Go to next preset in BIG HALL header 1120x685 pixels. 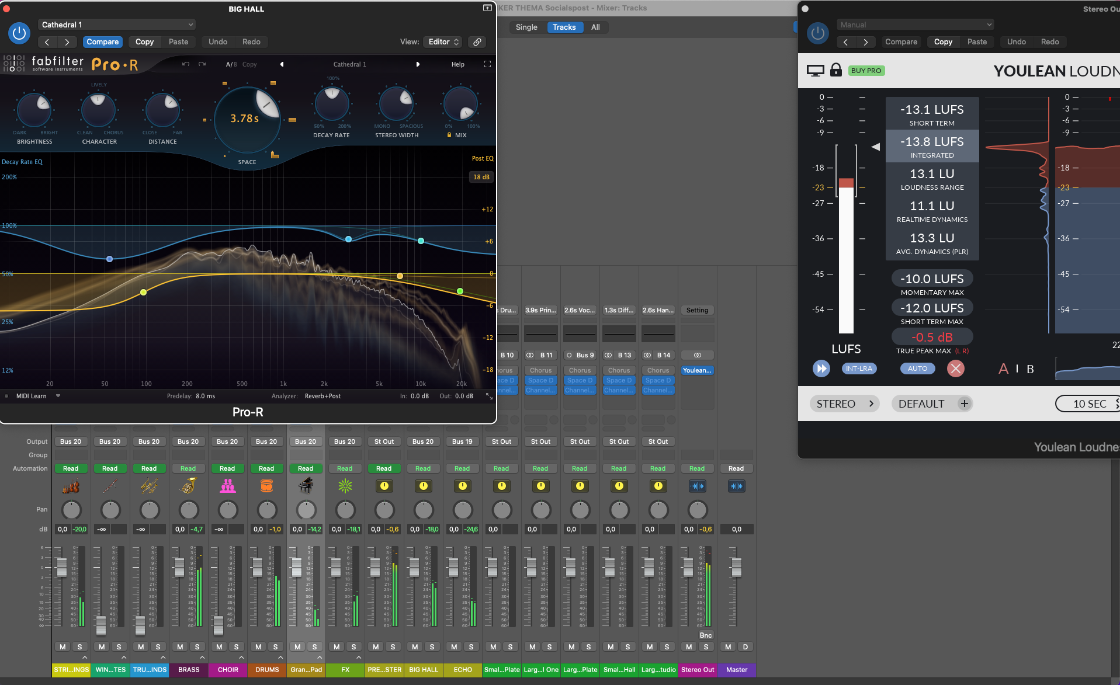tap(67, 42)
